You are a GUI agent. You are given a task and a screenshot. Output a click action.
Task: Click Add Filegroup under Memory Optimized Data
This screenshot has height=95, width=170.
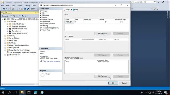point(102,76)
